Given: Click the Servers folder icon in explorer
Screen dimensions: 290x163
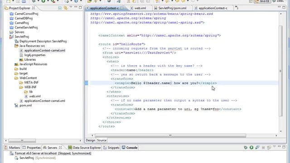Looking at the screenshot, I should click(12, 32).
